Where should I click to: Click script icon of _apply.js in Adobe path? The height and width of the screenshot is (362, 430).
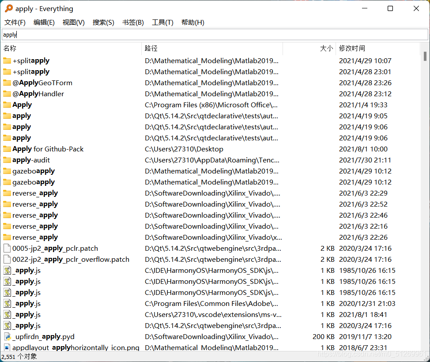click(x=7, y=303)
